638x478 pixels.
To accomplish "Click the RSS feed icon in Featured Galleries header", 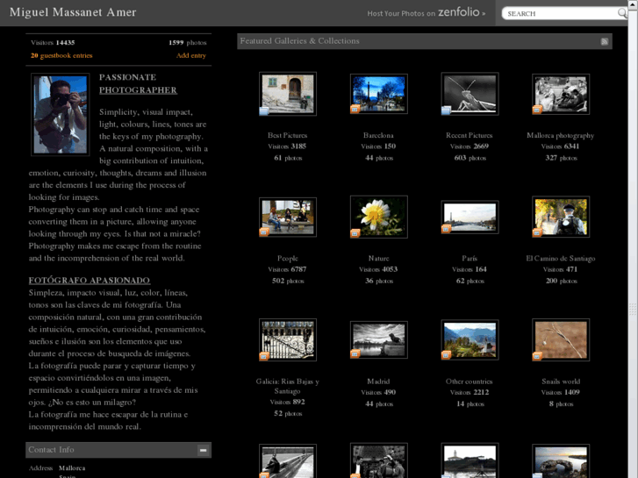I will tap(605, 41).
